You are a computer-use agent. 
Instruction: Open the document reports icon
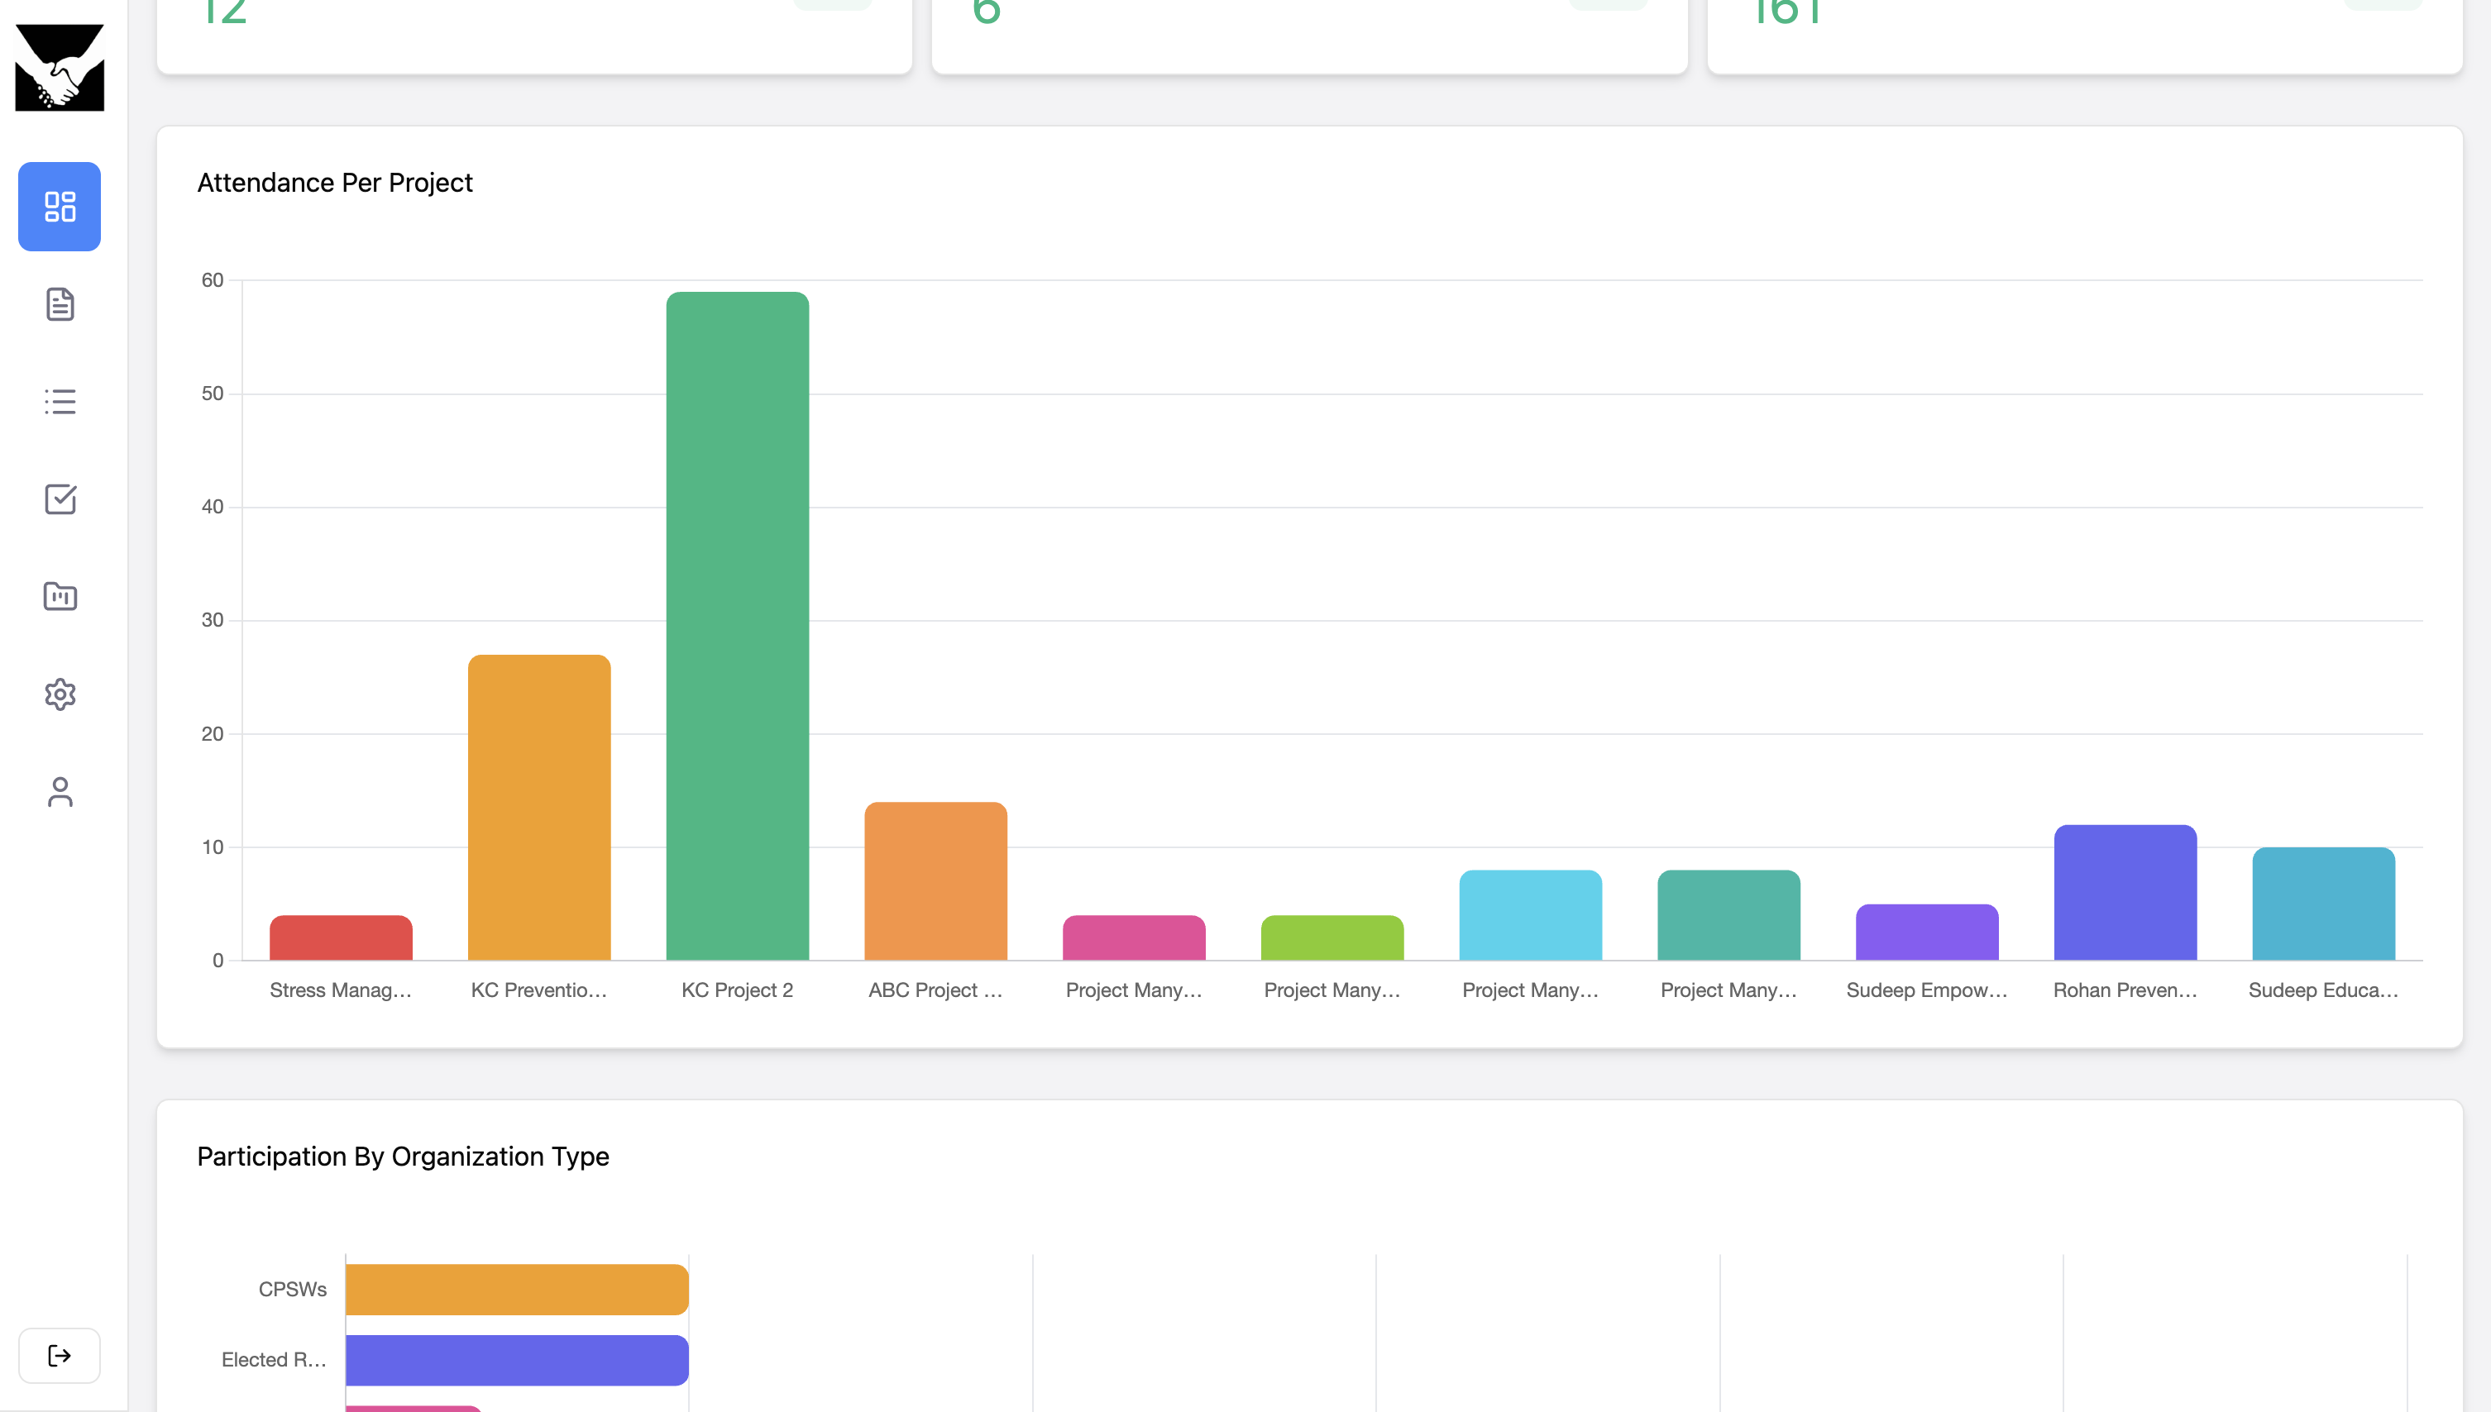[60, 304]
